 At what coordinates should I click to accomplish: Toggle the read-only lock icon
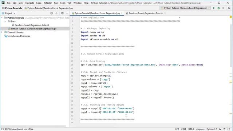click(220, 129)
